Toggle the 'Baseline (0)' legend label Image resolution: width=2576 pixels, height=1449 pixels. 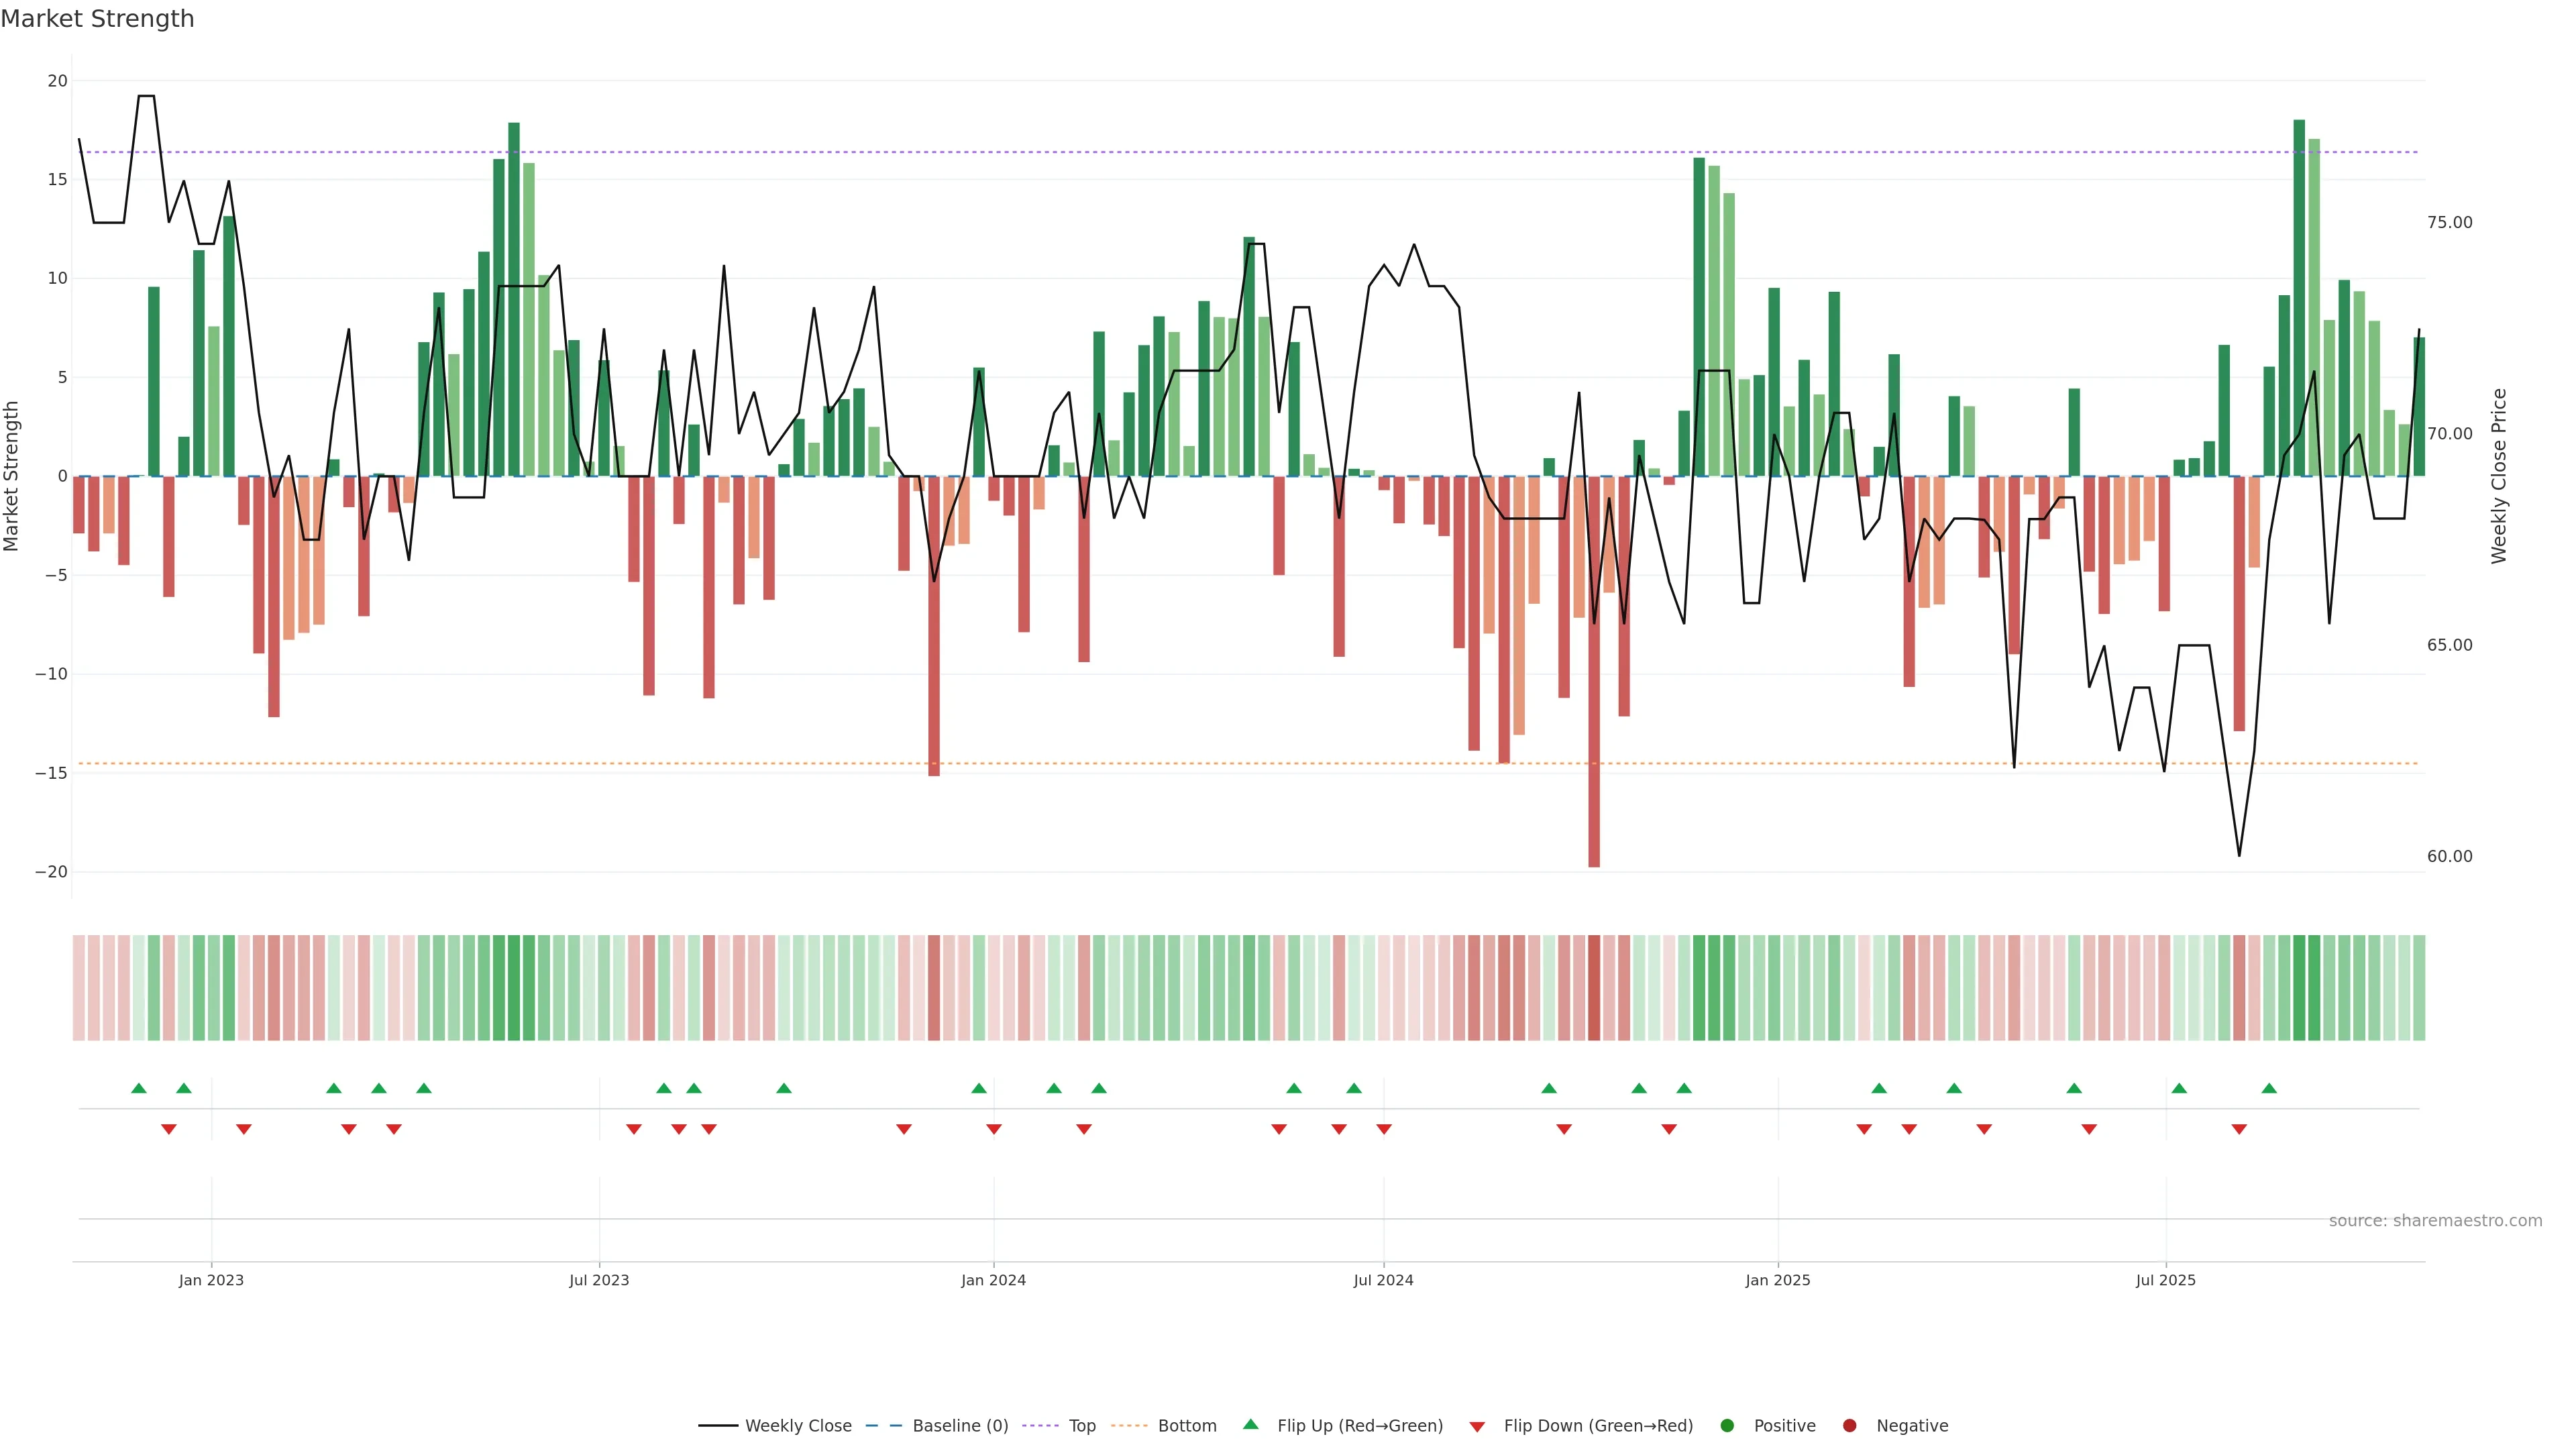(x=960, y=1426)
